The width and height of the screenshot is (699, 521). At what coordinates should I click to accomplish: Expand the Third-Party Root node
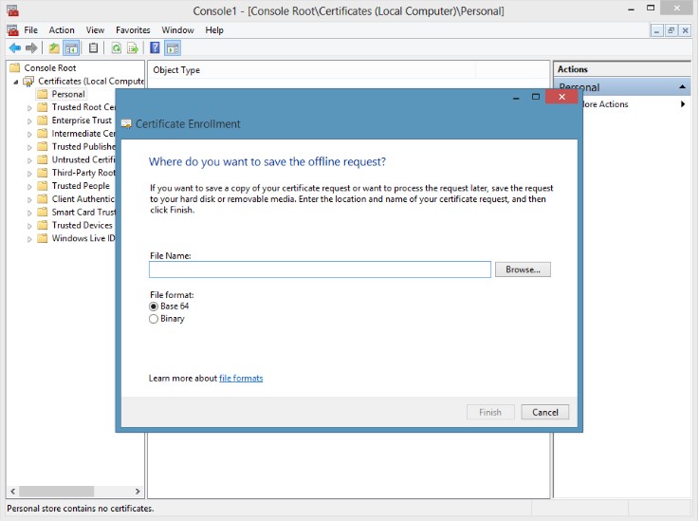coord(29,174)
